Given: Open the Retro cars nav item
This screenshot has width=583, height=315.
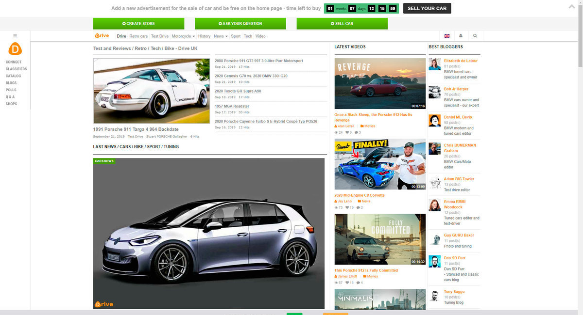Looking at the screenshot, I should tap(138, 36).
